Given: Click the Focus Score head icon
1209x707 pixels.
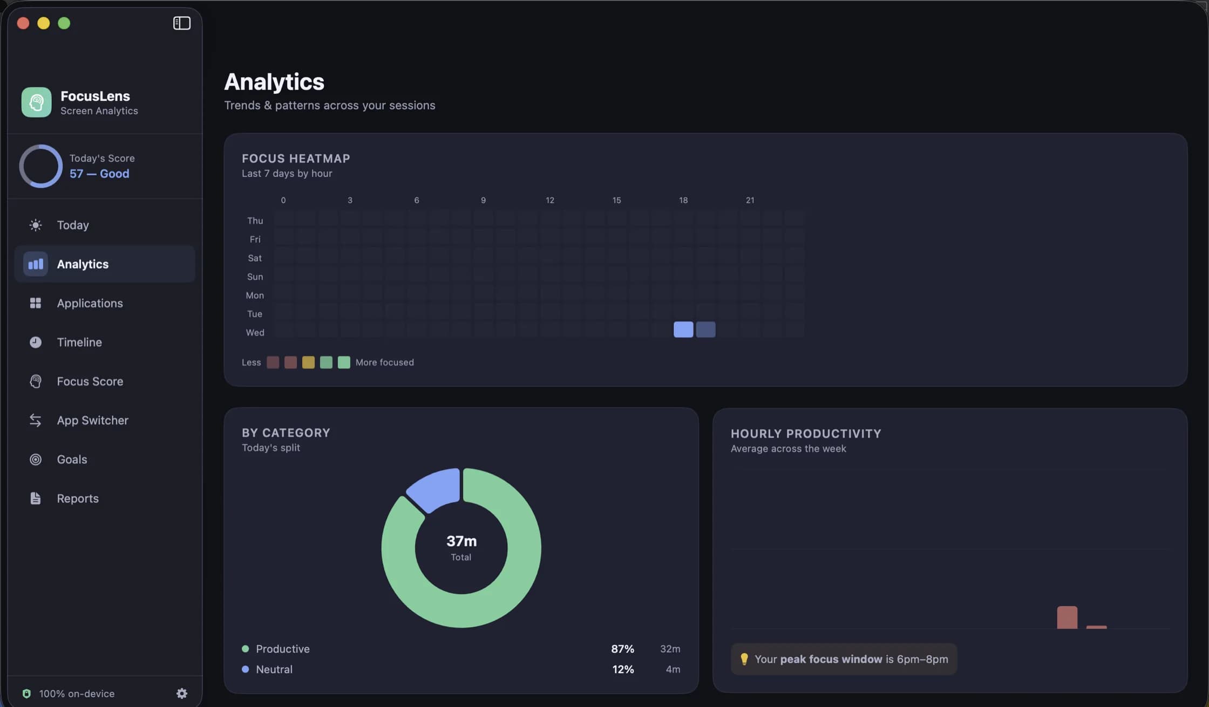Looking at the screenshot, I should point(36,381).
